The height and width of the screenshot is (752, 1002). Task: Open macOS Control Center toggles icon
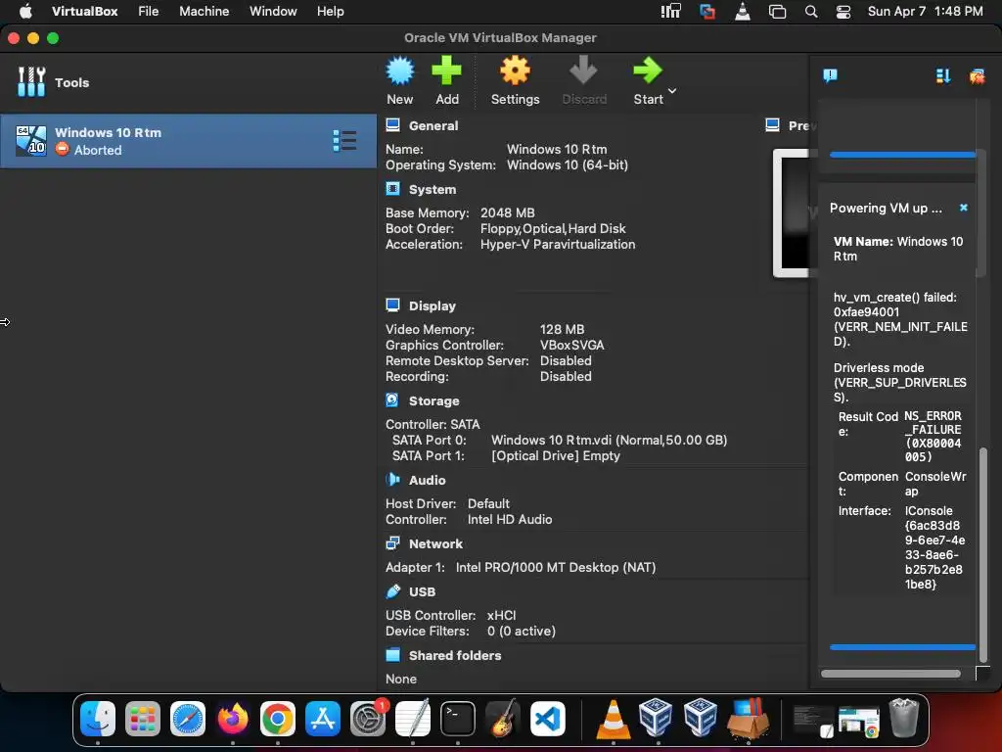tap(843, 12)
